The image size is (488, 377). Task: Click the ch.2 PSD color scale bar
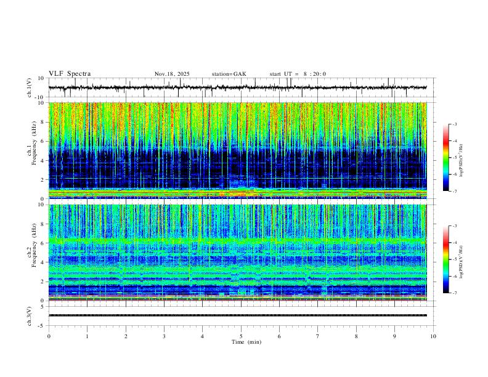click(x=446, y=259)
